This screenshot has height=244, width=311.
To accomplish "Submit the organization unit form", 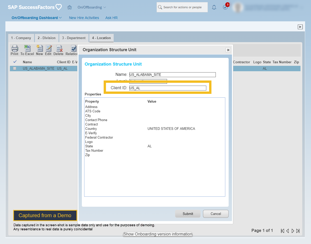I will click(x=188, y=214).
